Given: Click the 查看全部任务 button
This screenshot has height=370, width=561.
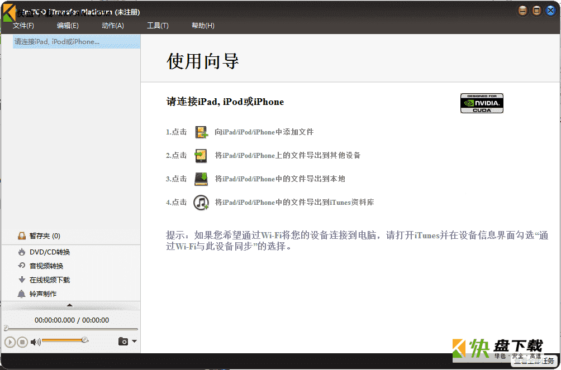Looking at the screenshot, I should (534, 361).
